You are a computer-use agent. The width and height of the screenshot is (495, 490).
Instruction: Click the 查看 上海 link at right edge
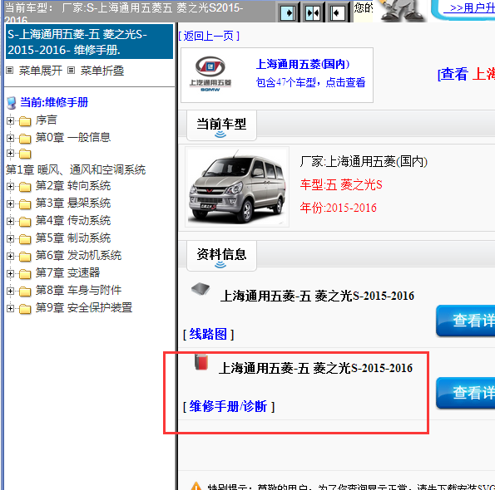[466, 75]
